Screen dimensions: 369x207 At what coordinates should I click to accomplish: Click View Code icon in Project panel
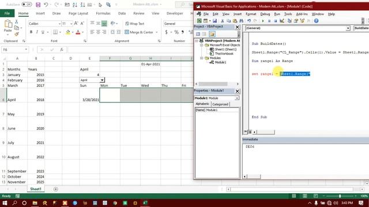198,34
